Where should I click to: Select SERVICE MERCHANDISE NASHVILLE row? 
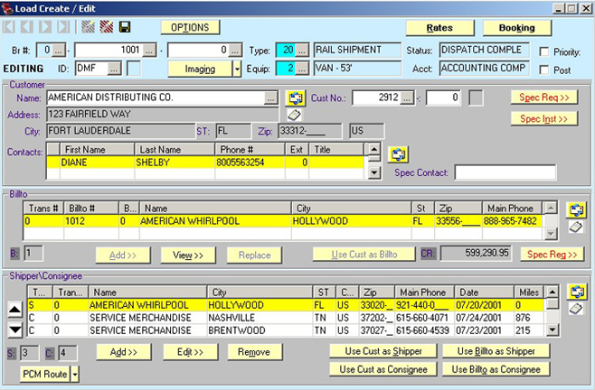click(x=287, y=318)
